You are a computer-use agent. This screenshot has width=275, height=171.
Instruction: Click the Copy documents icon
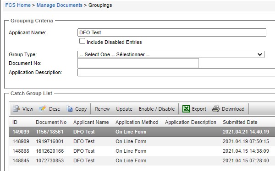(x=69, y=109)
